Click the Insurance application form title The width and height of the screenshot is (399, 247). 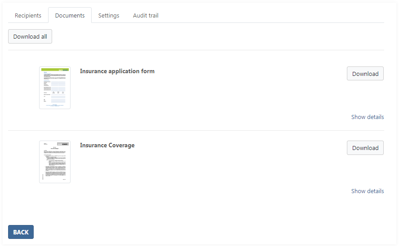coord(117,71)
